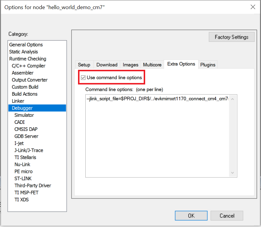Select CMSIS DAP in the category list

(26, 129)
